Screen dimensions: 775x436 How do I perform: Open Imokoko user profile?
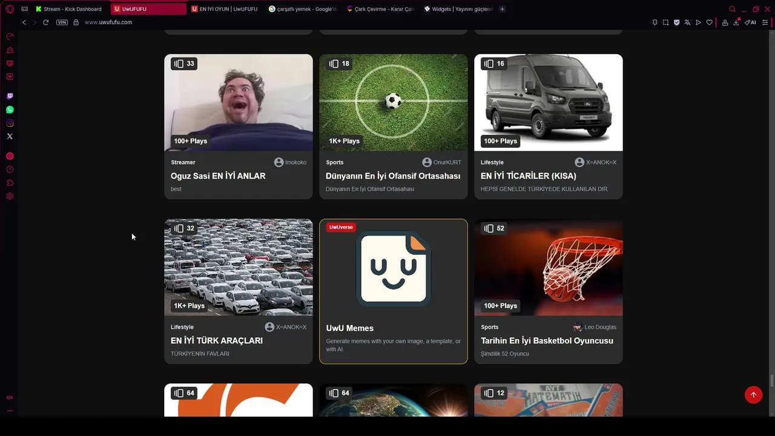[x=291, y=162]
